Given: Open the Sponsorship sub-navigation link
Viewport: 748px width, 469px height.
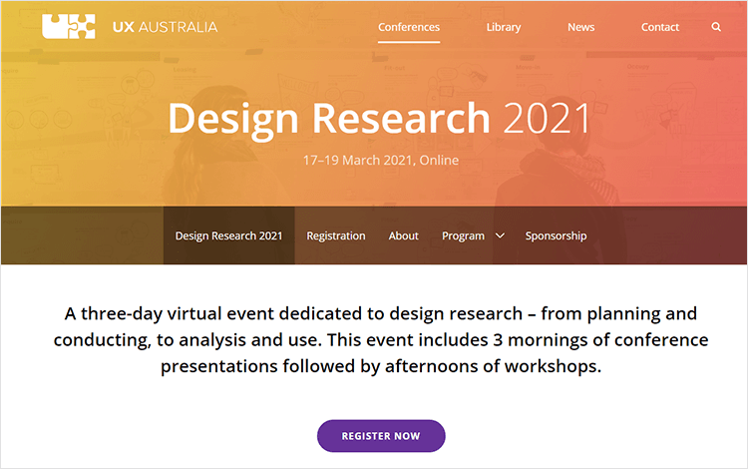Looking at the screenshot, I should pyautogui.click(x=556, y=235).
